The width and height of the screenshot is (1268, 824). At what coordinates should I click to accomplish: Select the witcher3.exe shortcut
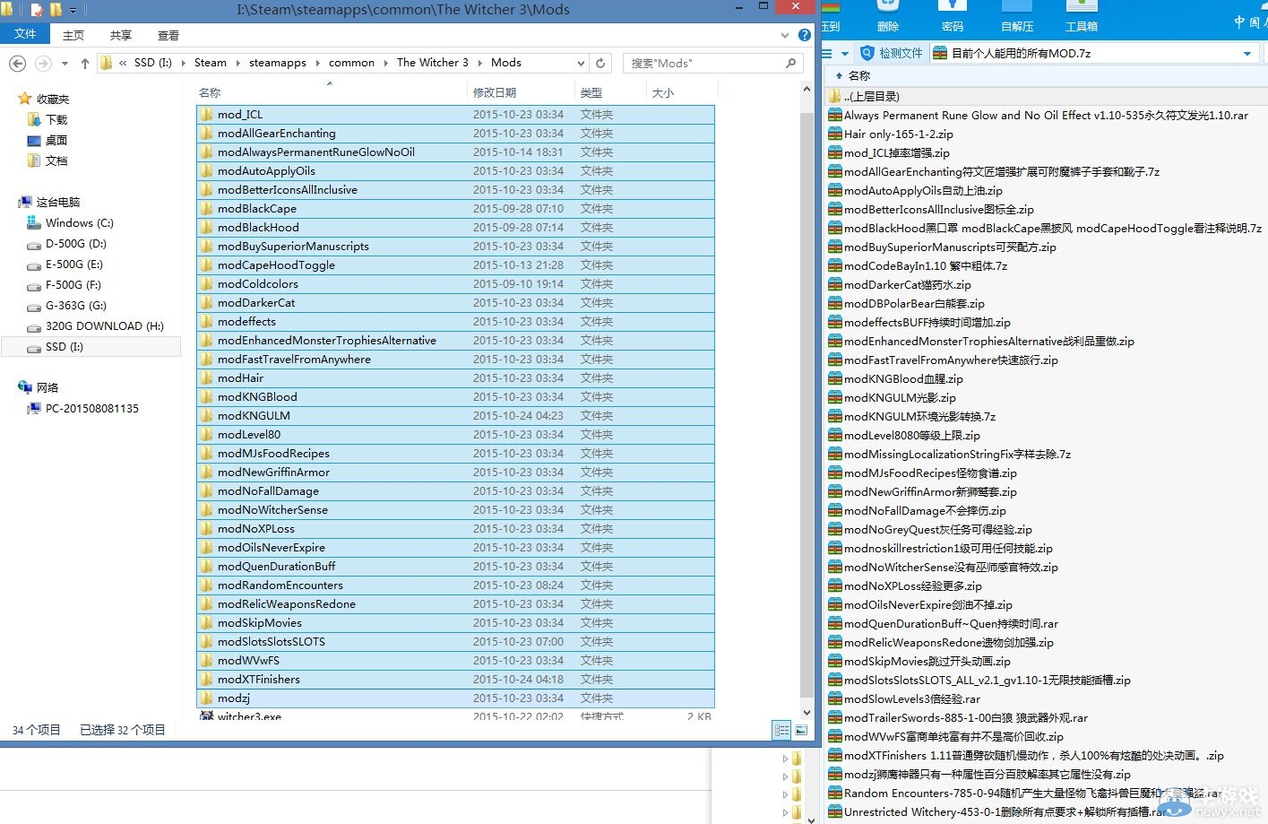(455, 716)
